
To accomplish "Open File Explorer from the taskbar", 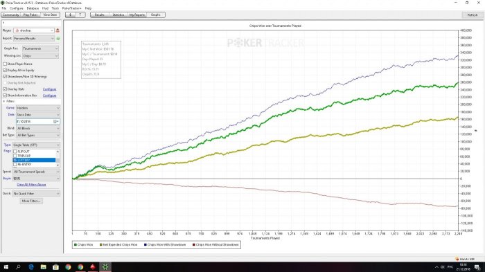I will click(x=43, y=266).
